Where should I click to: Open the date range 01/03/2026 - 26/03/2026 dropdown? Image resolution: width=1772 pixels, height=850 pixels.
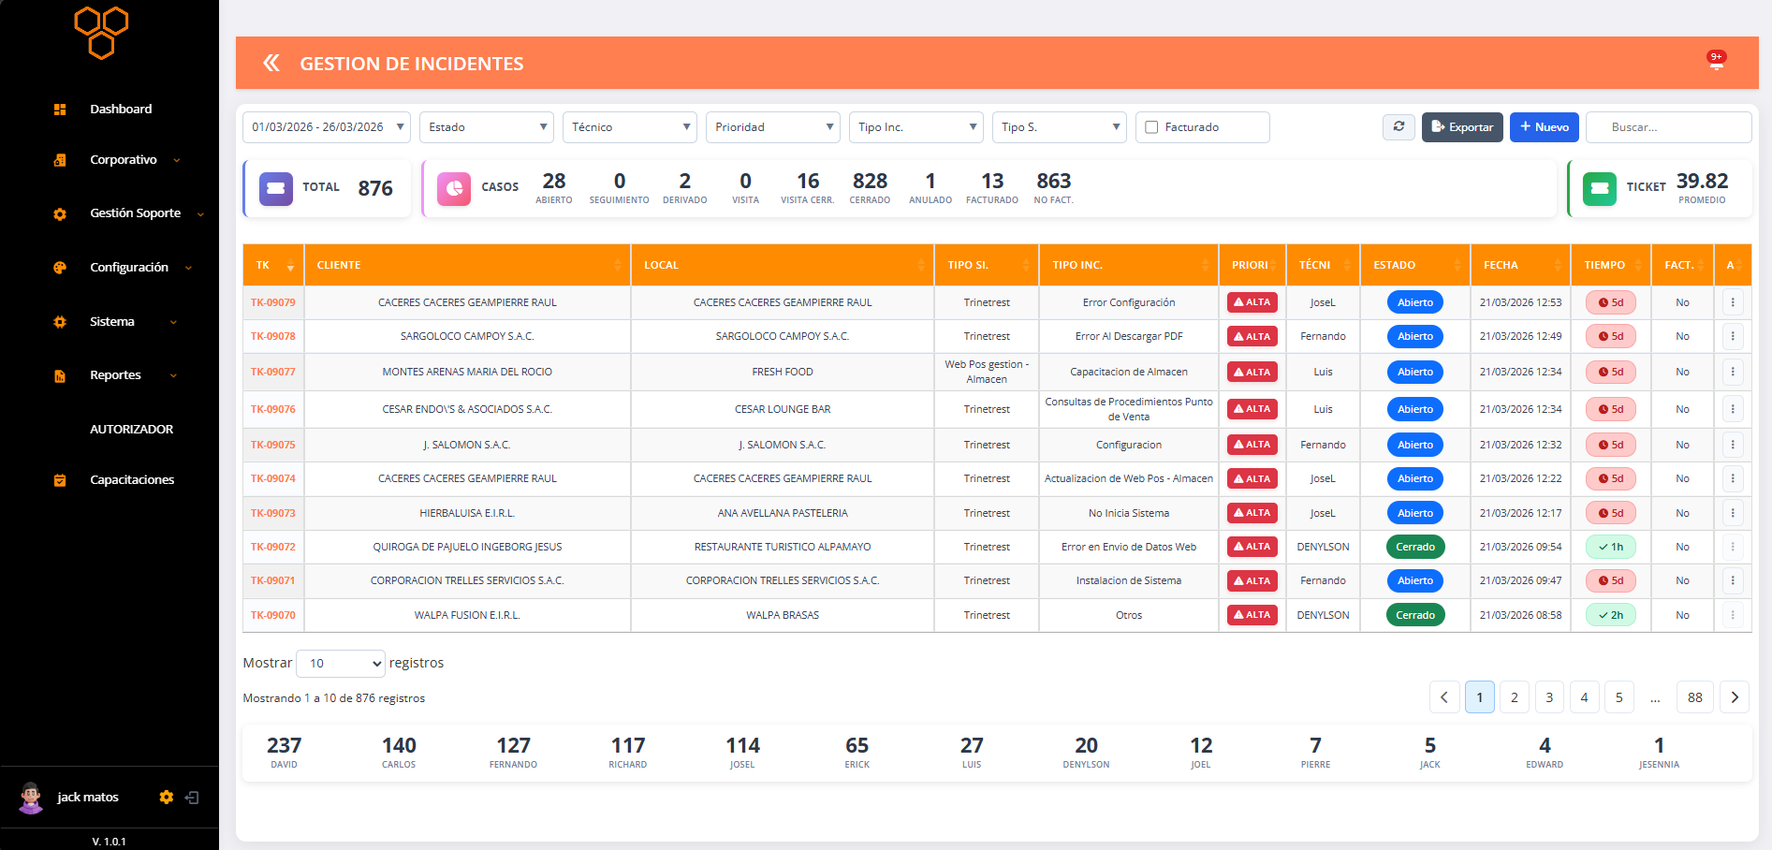pos(326,127)
